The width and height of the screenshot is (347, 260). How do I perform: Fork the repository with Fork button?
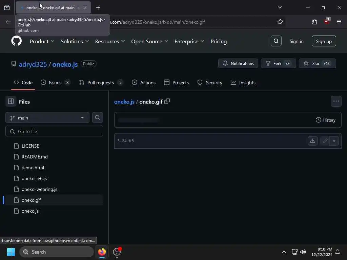[279, 63]
